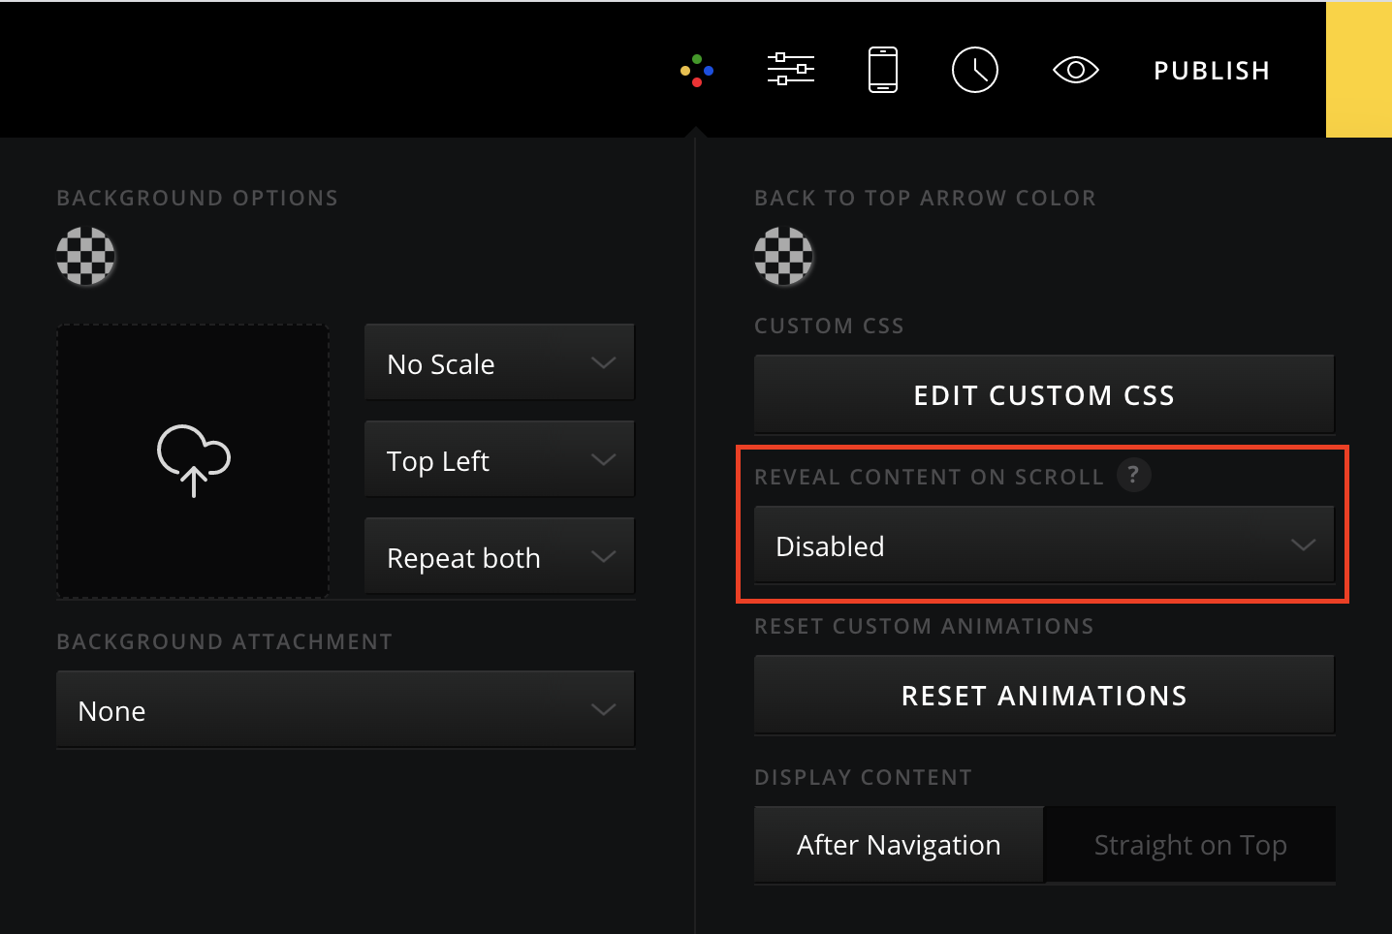This screenshot has width=1392, height=934.
Task: Open the settings sliders icon
Action: (790, 70)
